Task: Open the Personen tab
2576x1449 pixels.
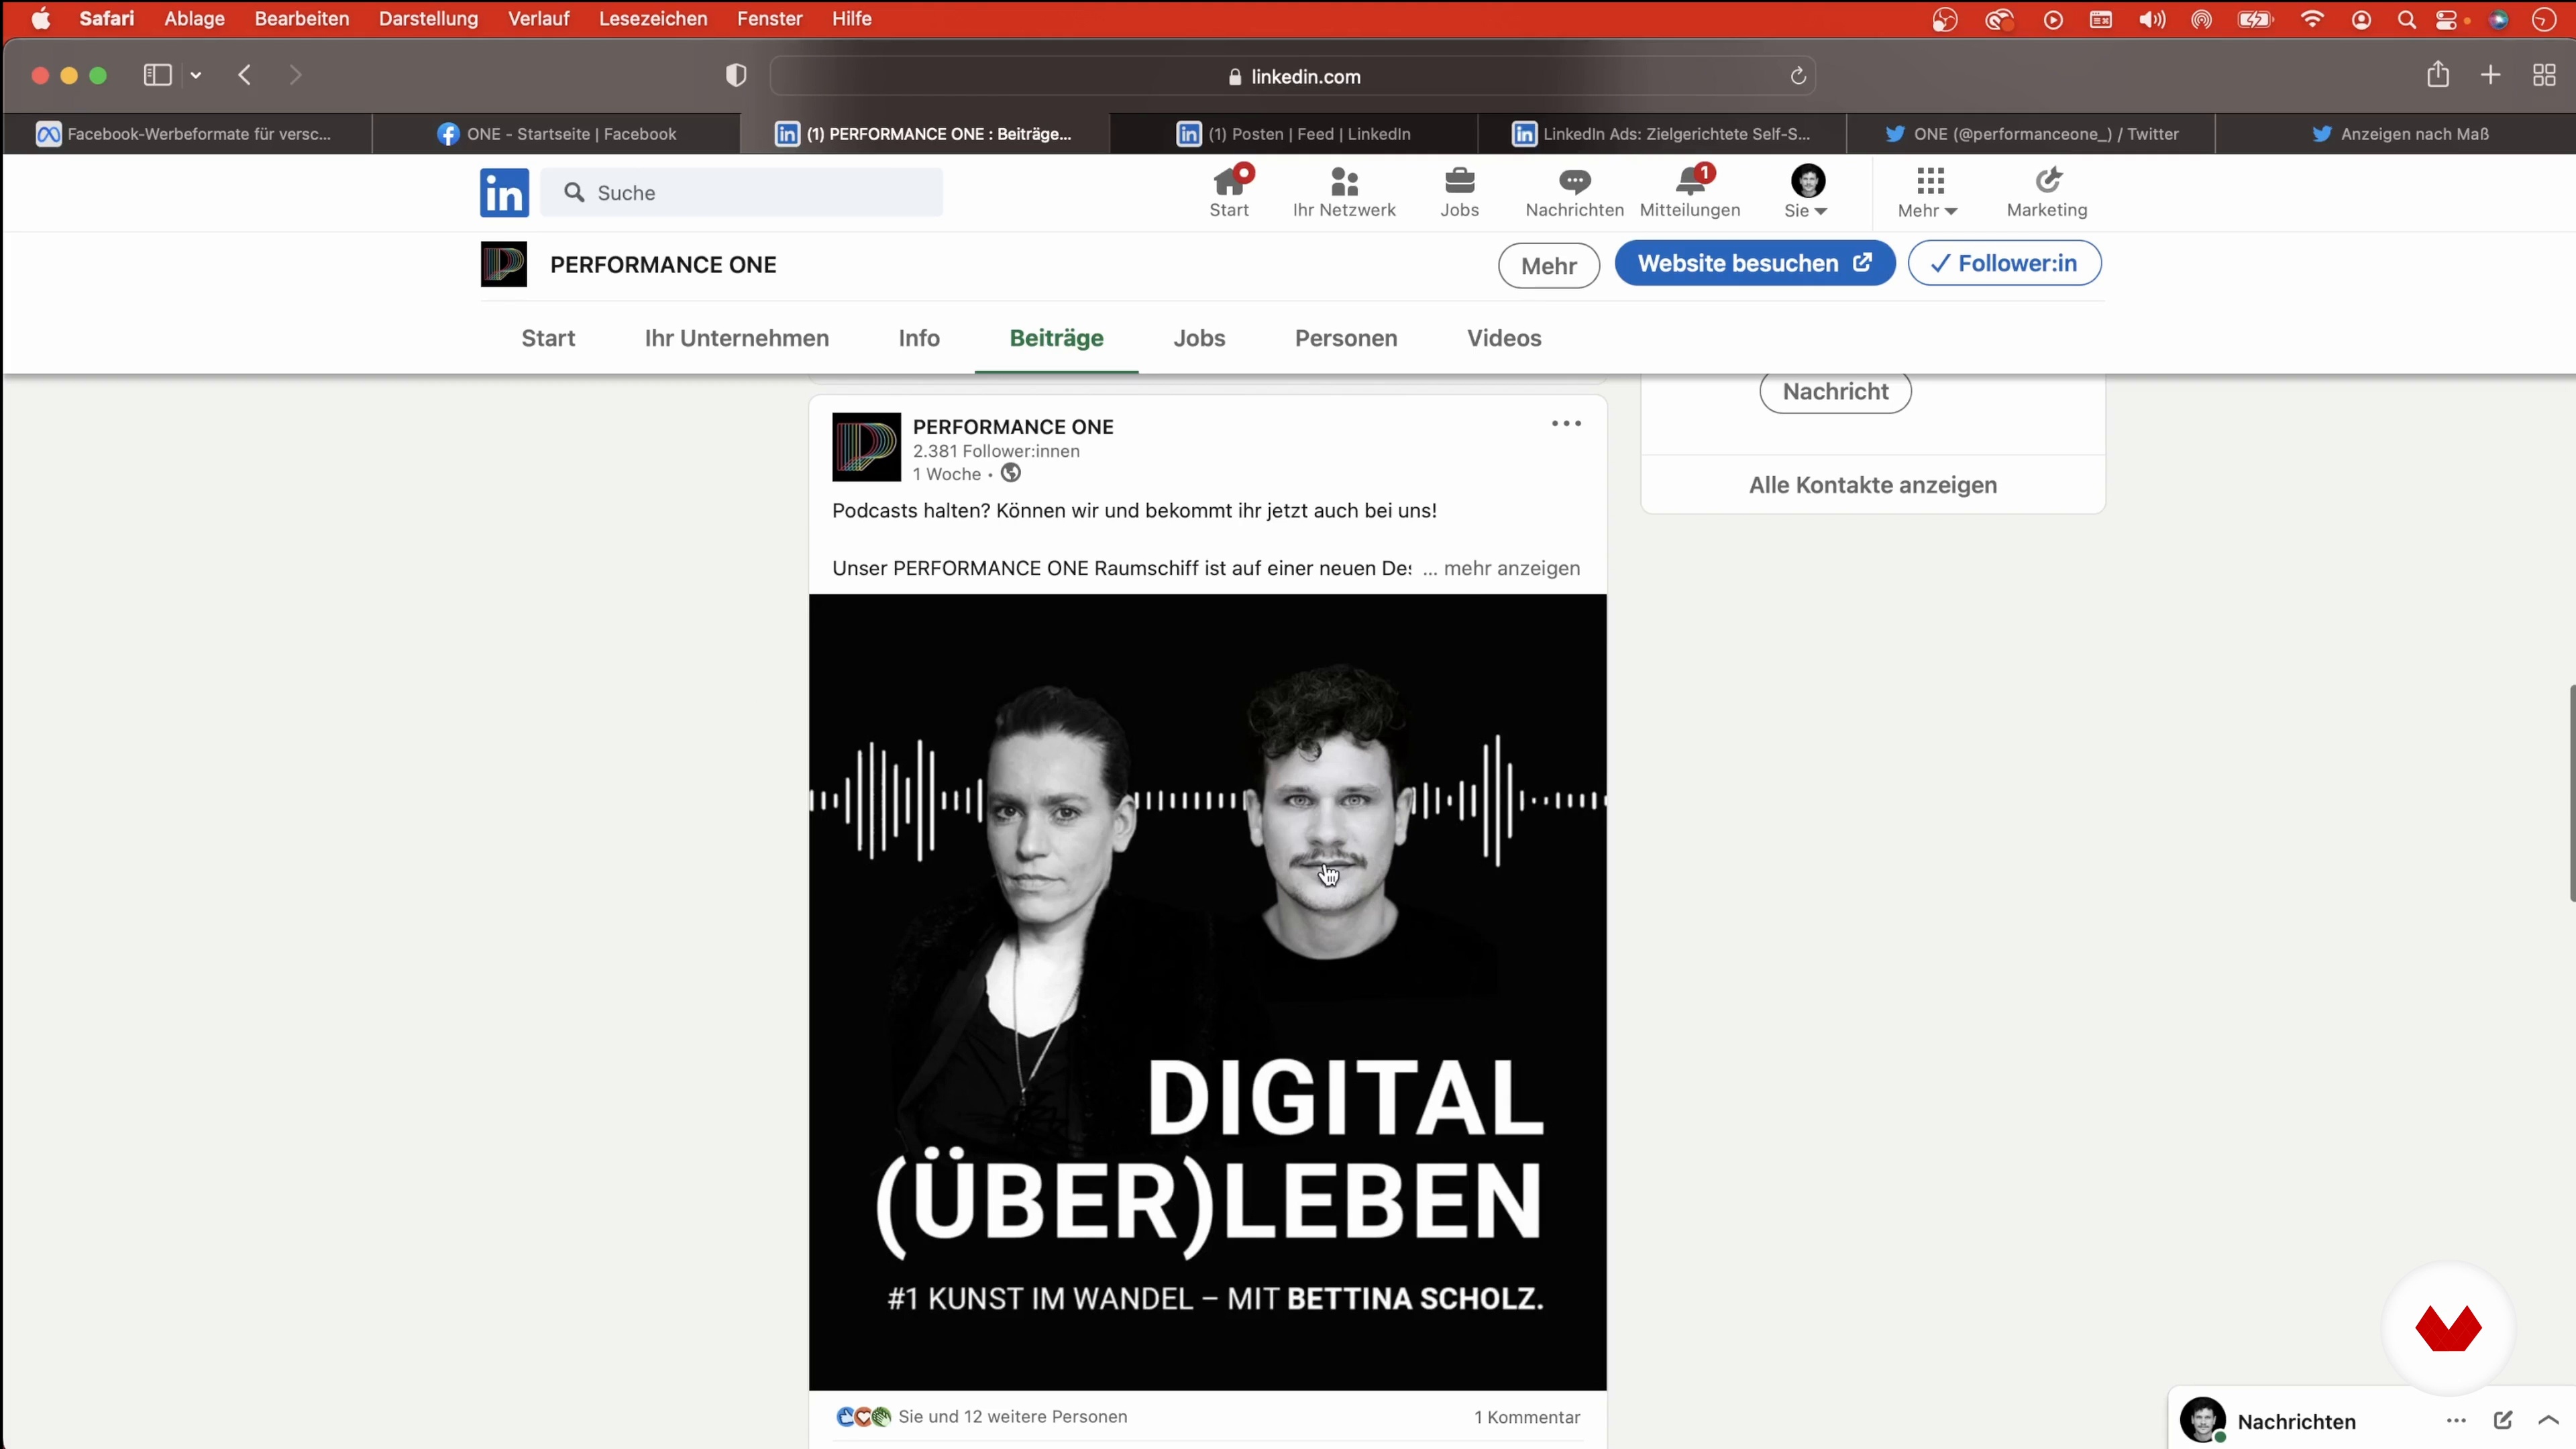Action: tap(1346, 338)
